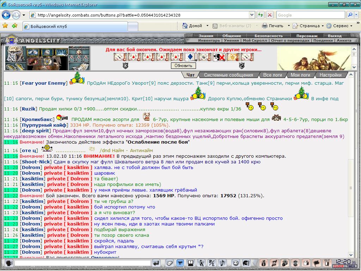The image size is (361, 271).
Task: Click the golden star scroll icon
Action: click(232, 57)
